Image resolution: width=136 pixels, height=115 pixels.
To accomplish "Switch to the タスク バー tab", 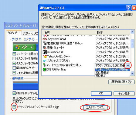I will click(x=14, y=33).
